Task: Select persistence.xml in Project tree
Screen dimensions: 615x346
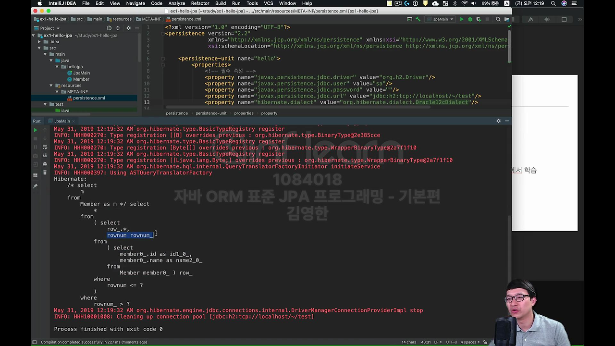Action: 88,98
